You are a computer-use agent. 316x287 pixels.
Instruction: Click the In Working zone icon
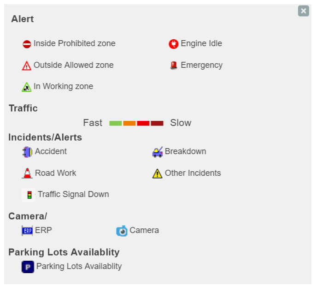27,87
